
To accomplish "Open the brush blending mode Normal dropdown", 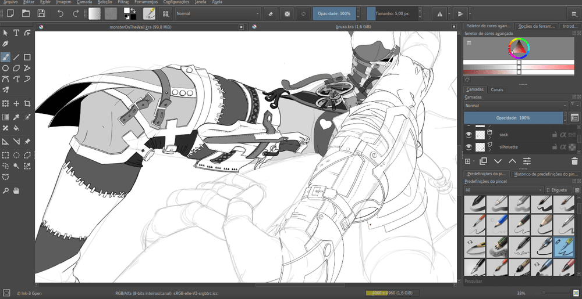I will tap(217, 13).
